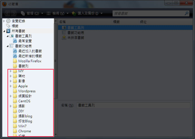
Task: Open the 管理 (O) organize menu
Action: pos(32,13)
